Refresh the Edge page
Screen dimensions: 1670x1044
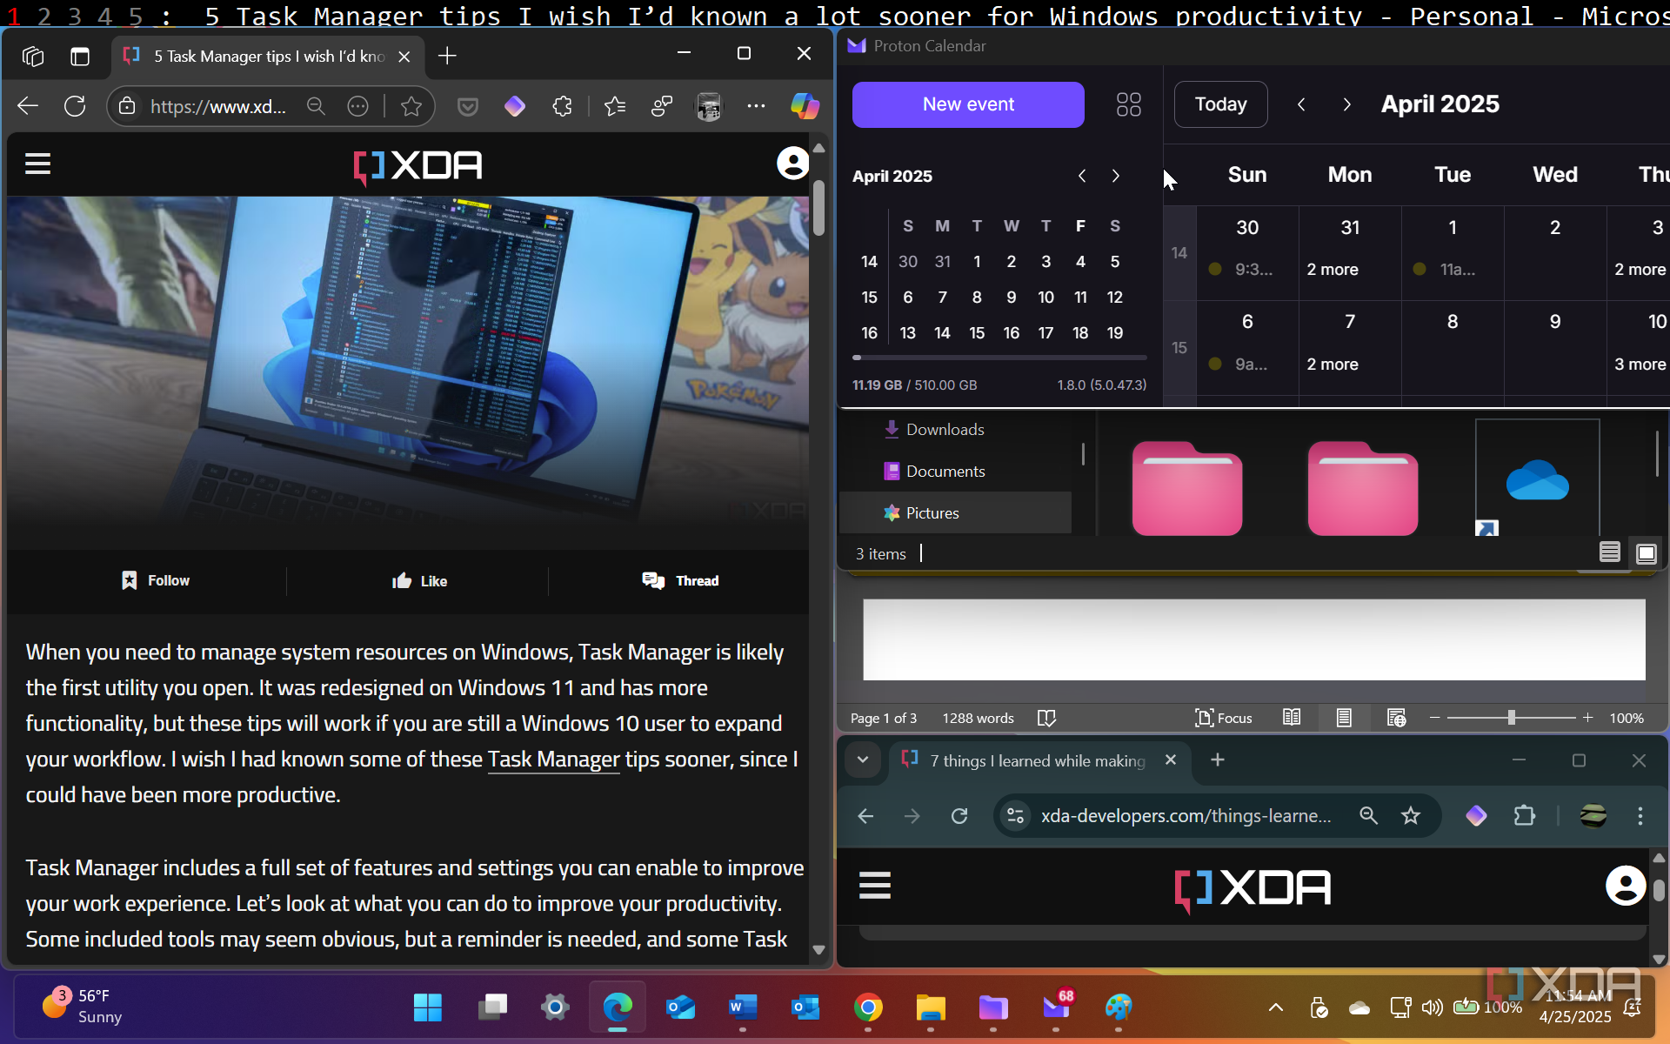click(x=75, y=106)
